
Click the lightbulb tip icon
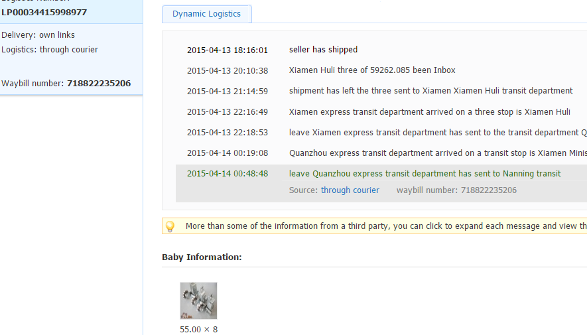(x=170, y=226)
